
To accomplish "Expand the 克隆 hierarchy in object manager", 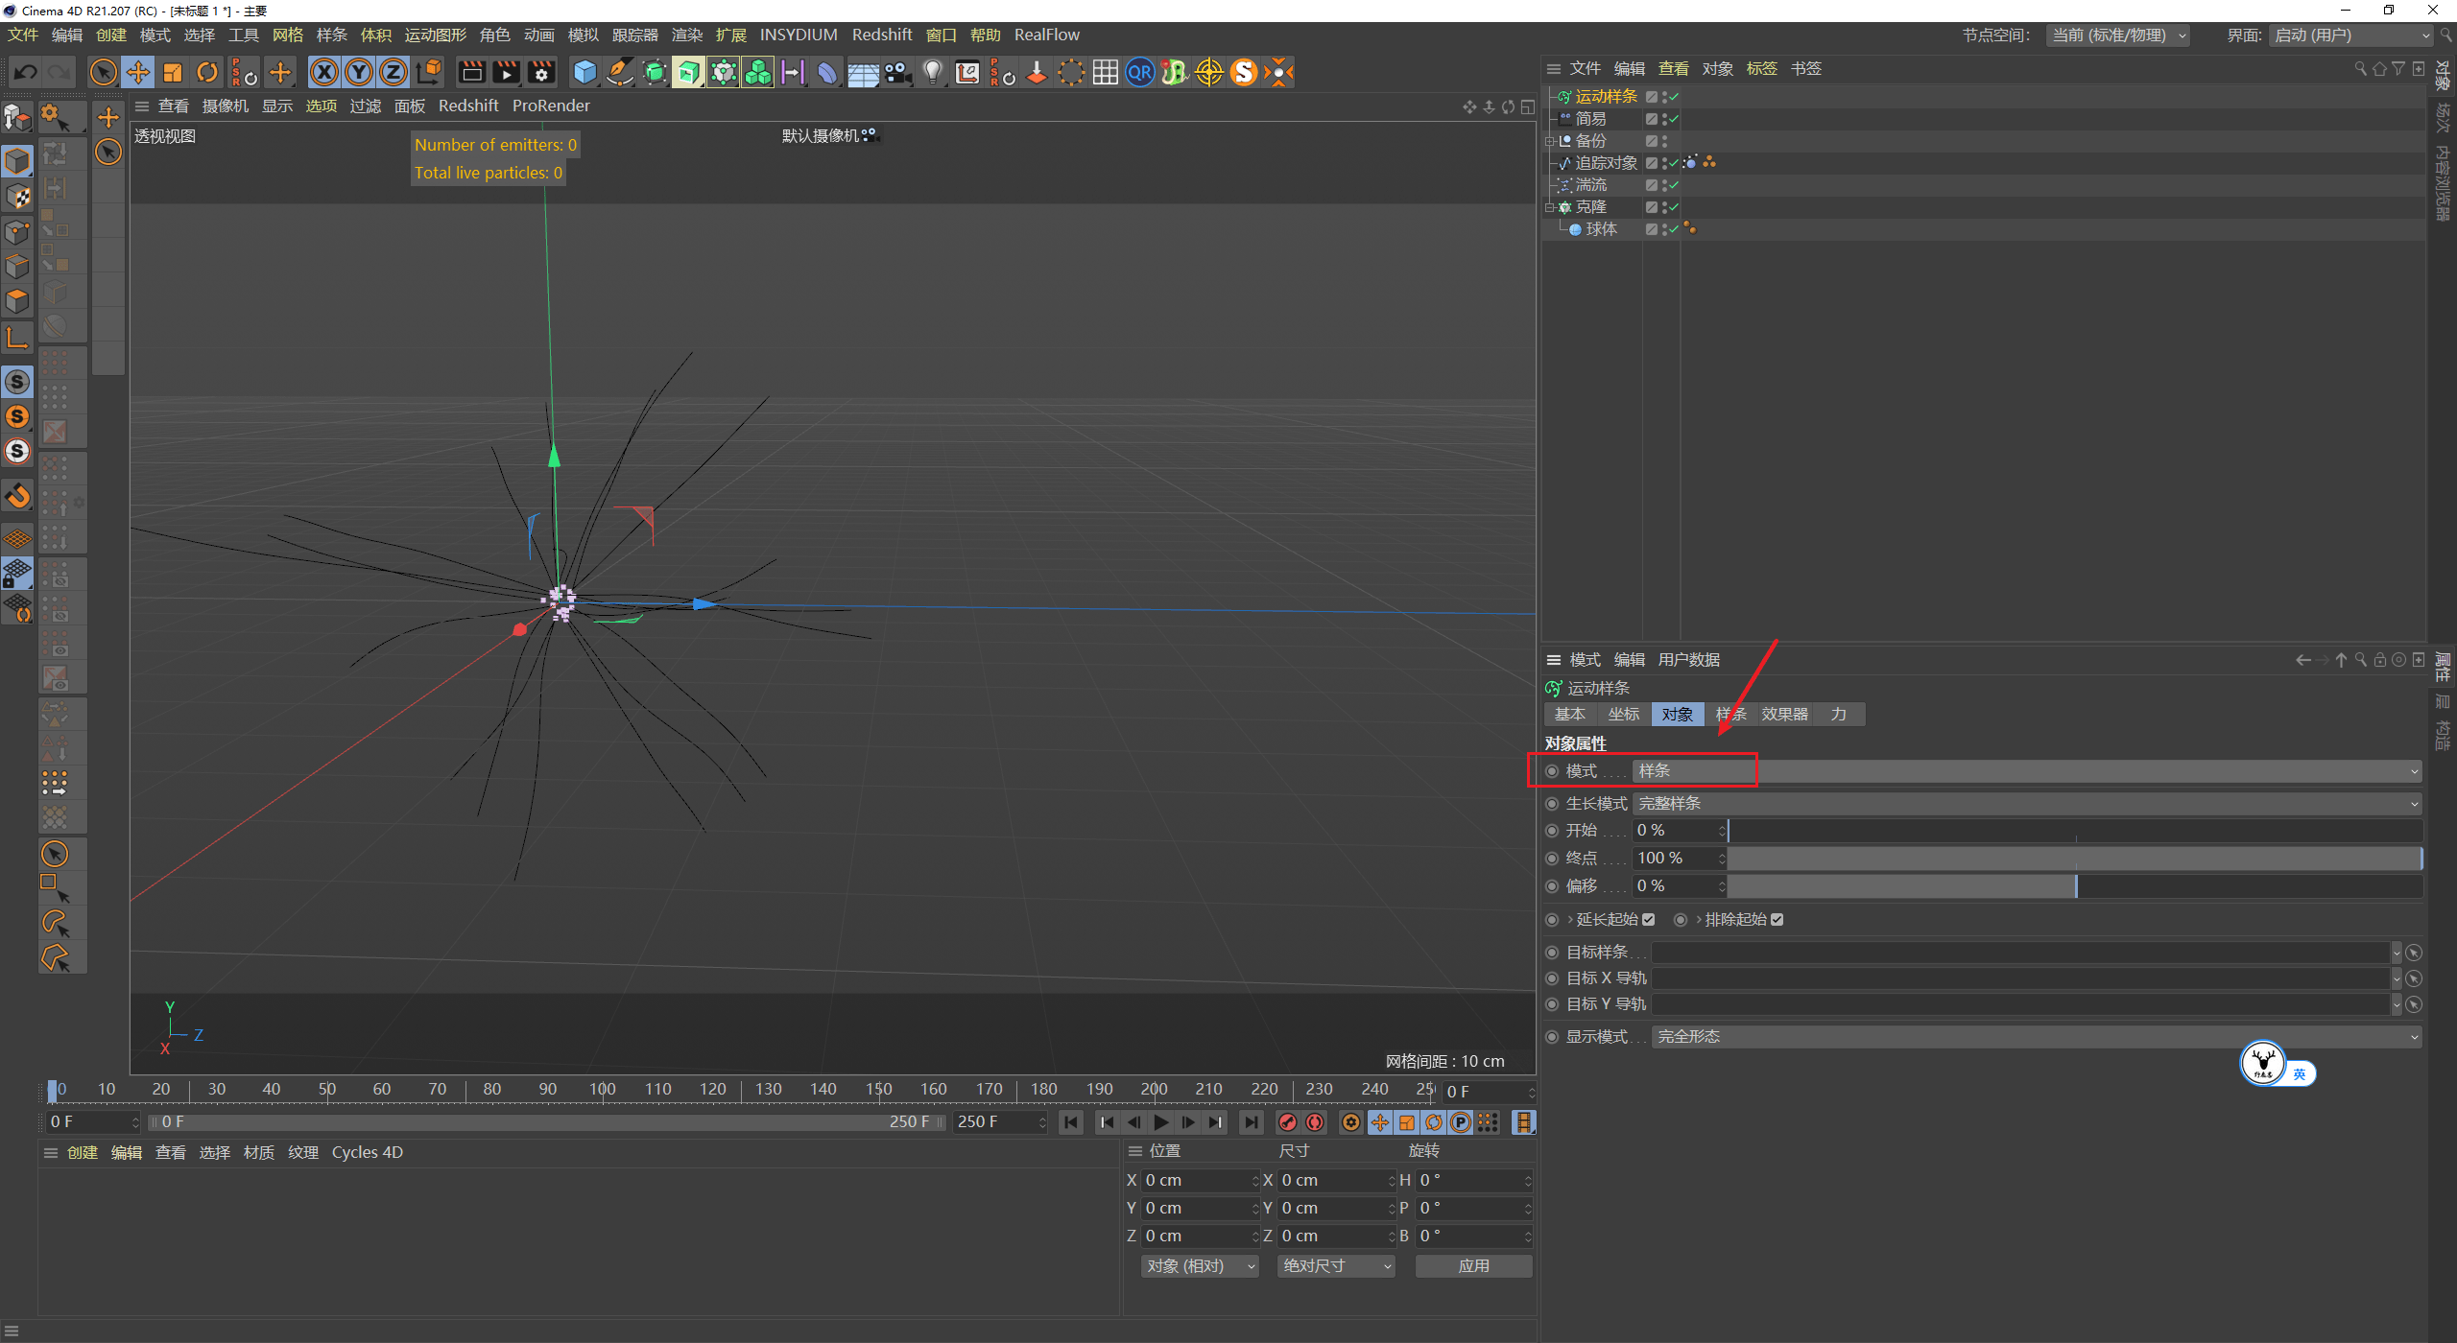I will click(x=1551, y=206).
